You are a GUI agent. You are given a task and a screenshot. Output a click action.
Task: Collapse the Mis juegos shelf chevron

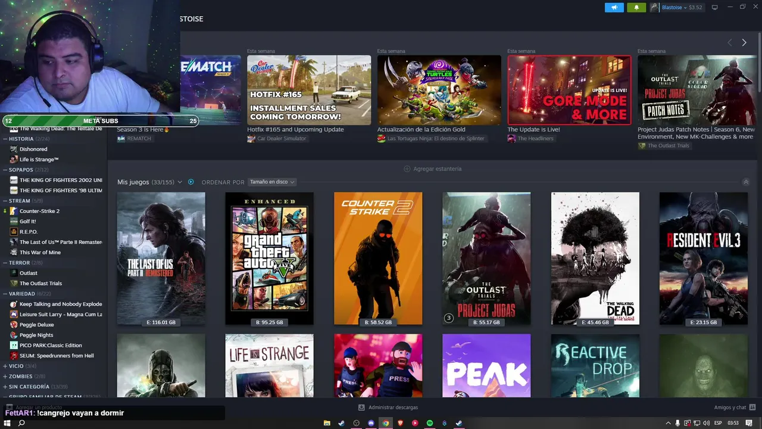tap(746, 182)
